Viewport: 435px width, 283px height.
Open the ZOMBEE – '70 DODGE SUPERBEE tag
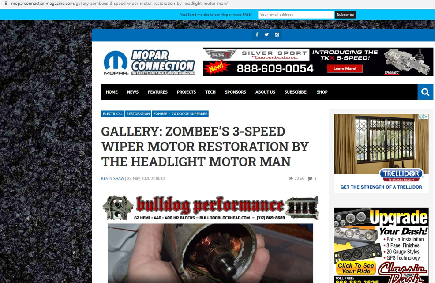[180, 113]
